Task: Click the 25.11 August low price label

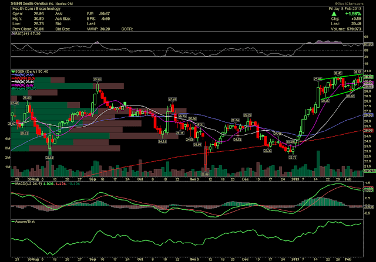Action: coord(24,133)
